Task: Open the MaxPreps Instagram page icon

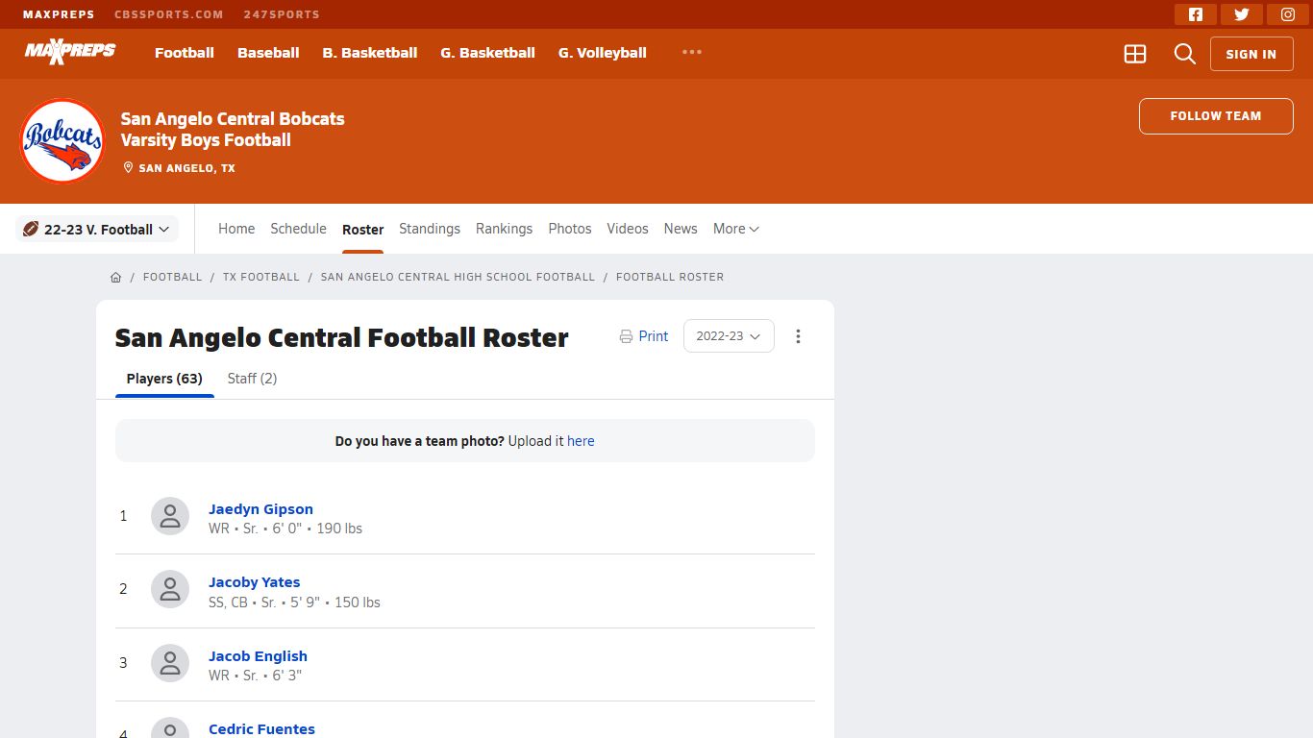Action: (1288, 14)
